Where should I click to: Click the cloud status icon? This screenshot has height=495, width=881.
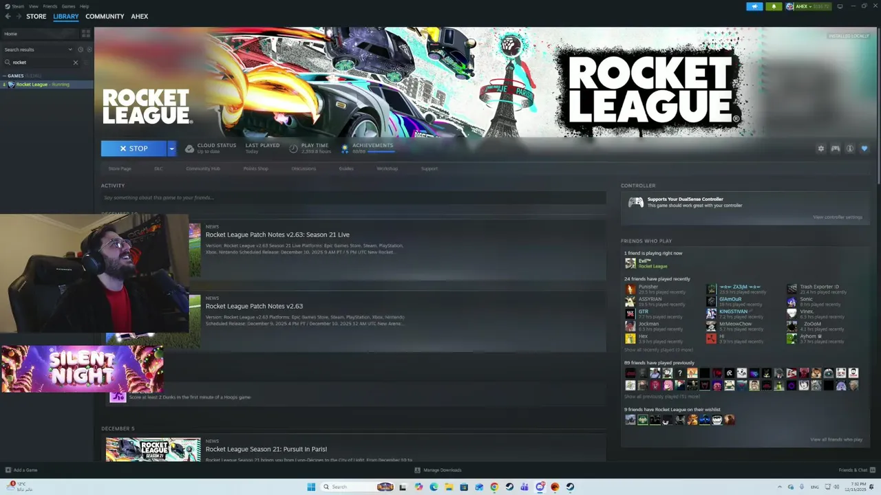click(189, 148)
